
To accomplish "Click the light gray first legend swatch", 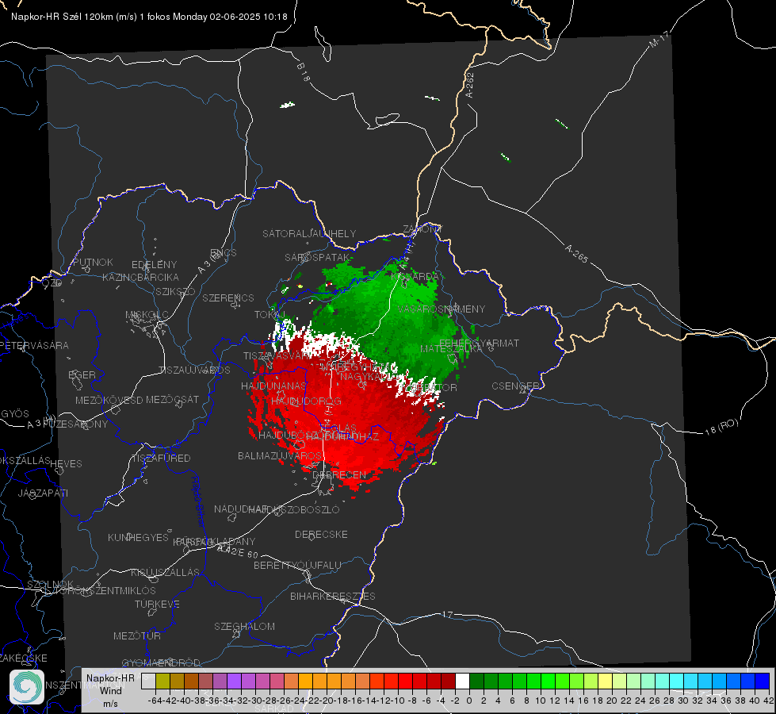I will tap(148, 681).
